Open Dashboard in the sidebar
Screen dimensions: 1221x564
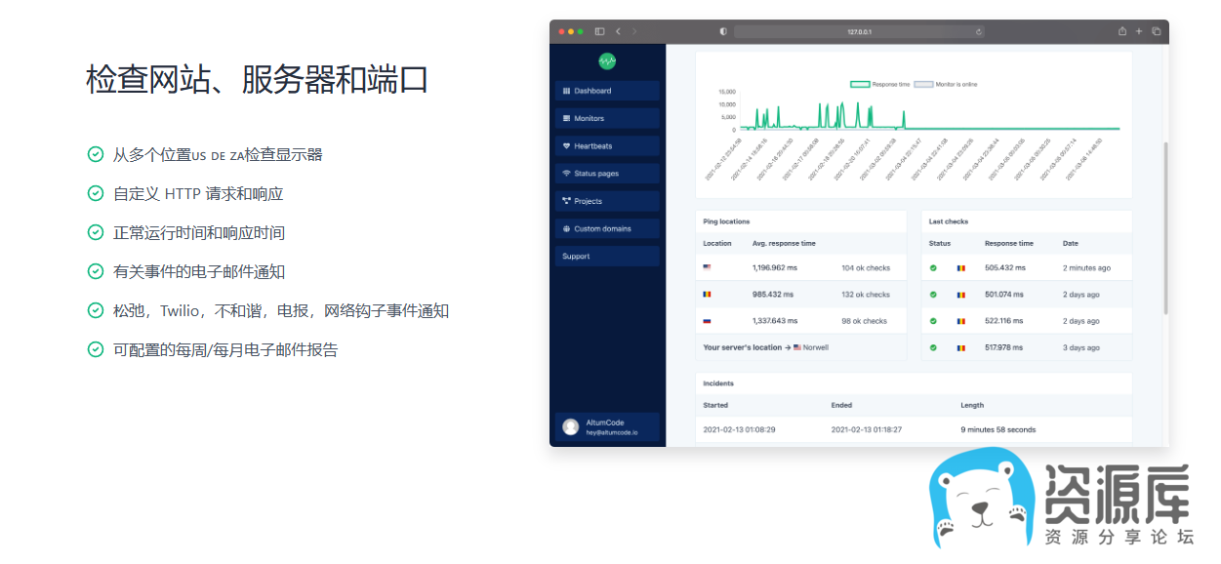[607, 91]
